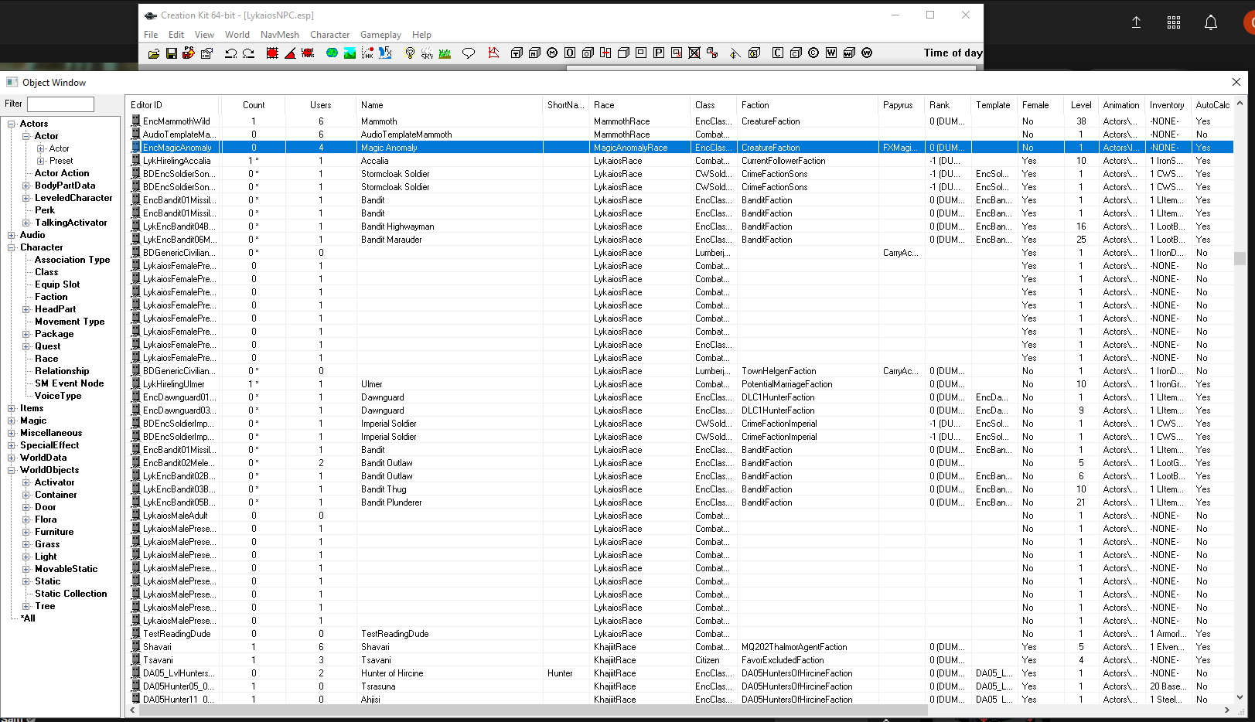Expand the Quest tree node
This screenshot has width=1255, height=722.
click(x=26, y=346)
